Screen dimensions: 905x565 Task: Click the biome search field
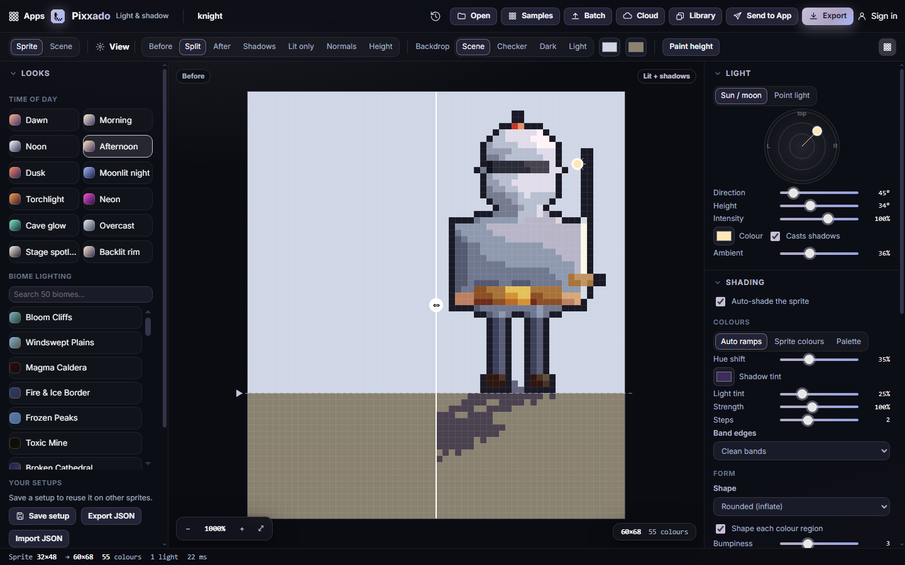click(x=80, y=294)
